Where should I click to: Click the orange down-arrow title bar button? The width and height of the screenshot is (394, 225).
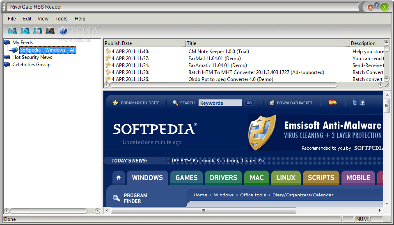click(x=370, y=7)
